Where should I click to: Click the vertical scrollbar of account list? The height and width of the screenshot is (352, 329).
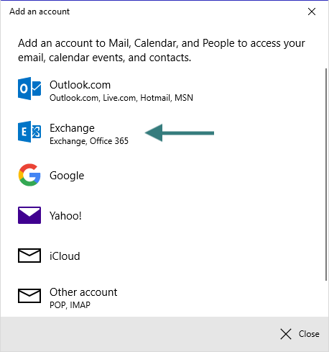coord(326,174)
